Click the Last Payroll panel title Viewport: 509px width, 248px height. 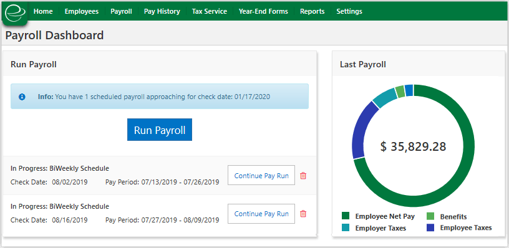[363, 65]
